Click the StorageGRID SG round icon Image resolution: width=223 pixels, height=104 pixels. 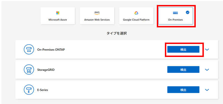tap(29, 69)
